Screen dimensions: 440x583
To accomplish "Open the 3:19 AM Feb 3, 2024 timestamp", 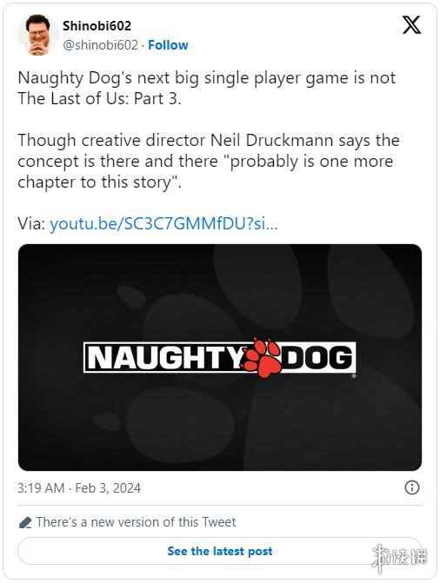I will pos(79,487).
